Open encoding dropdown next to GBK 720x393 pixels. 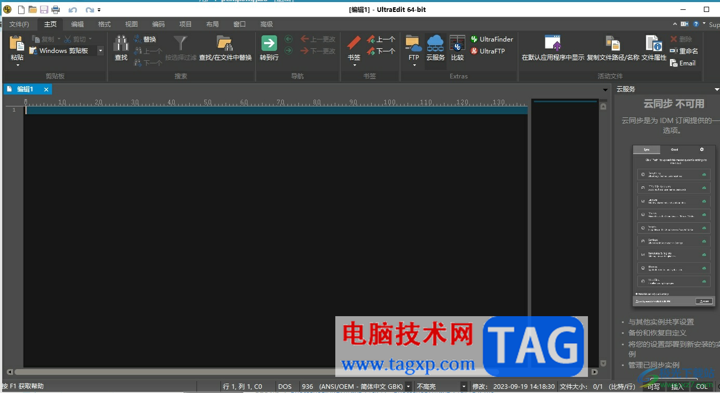coord(408,386)
